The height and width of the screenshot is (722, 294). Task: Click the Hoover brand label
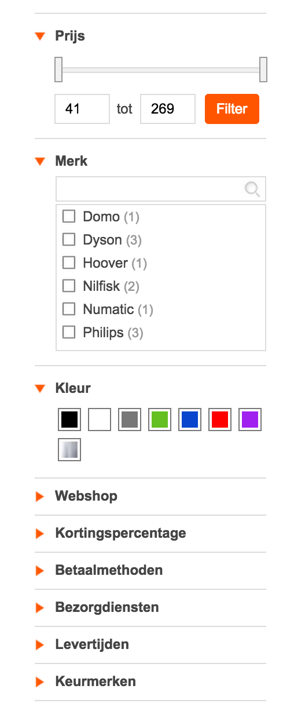tap(105, 263)
